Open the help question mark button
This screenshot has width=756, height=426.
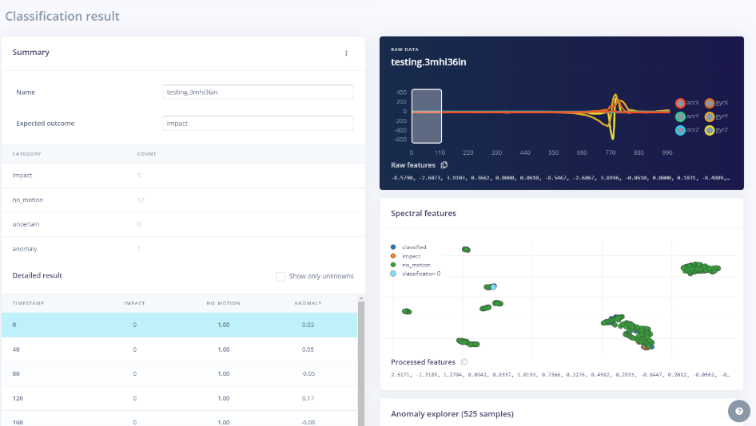click(738, 411)
